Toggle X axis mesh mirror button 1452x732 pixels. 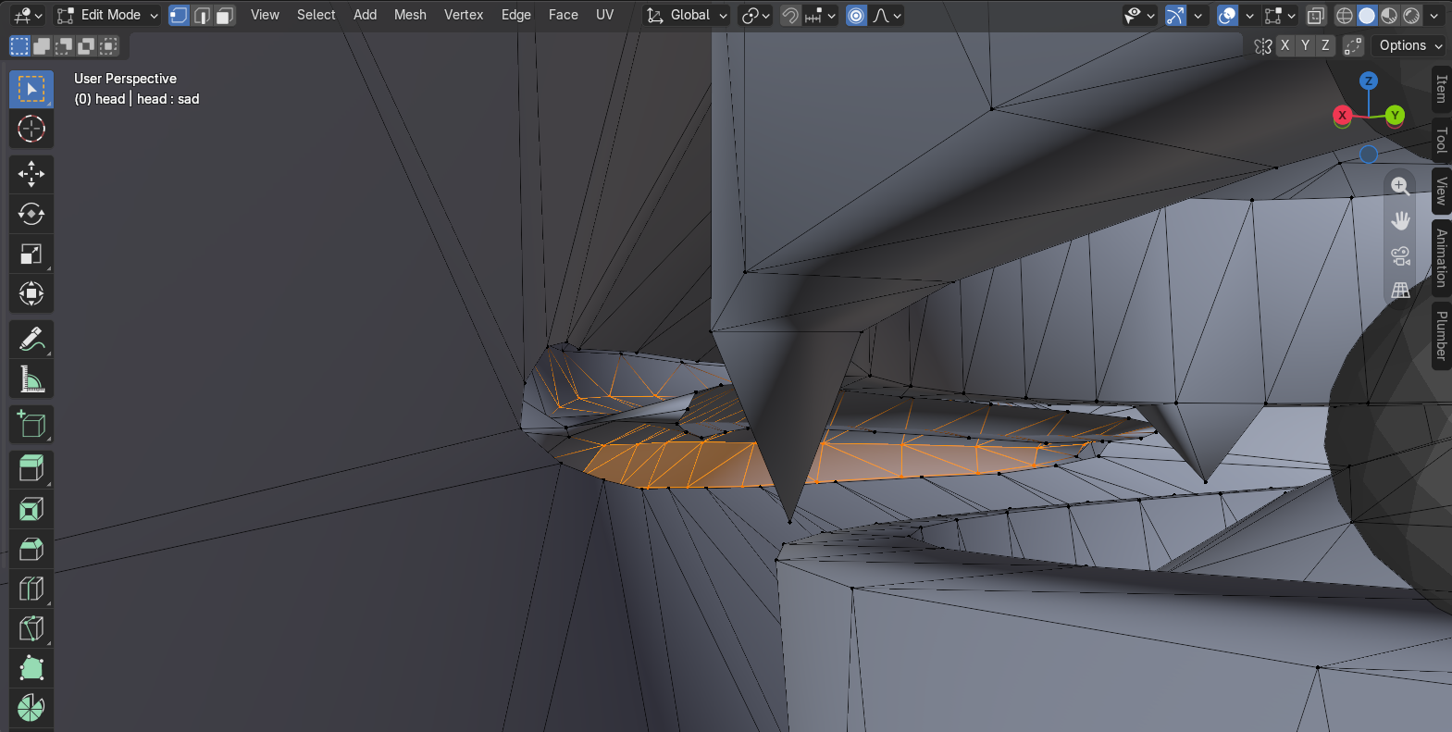tap(1284, 45)
